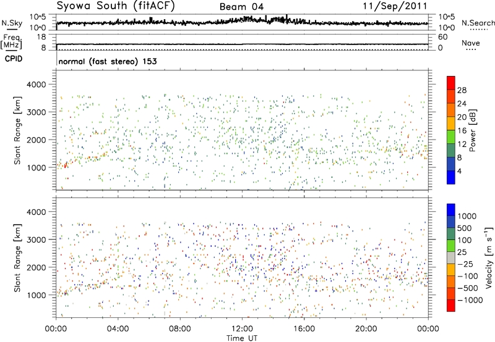Pick the bottom red segment of velocity colorbar
Screen dimensions: 495x342
coord(451,306)
